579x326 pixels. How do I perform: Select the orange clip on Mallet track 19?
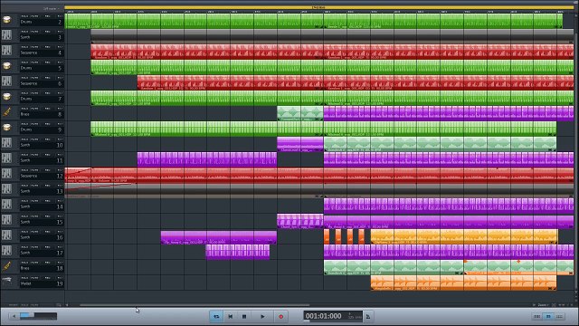click(464, 283)
